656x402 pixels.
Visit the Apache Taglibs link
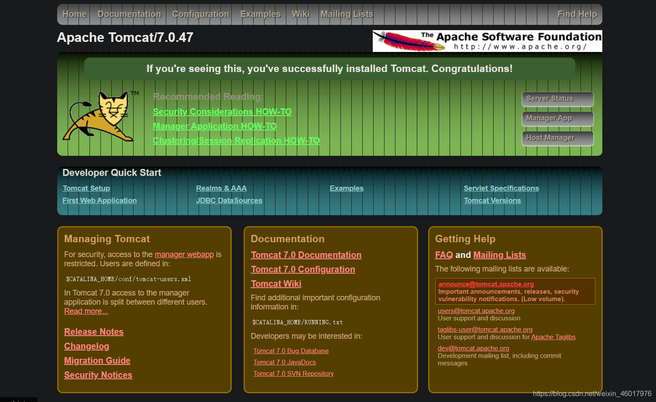(x=553, y=337)
